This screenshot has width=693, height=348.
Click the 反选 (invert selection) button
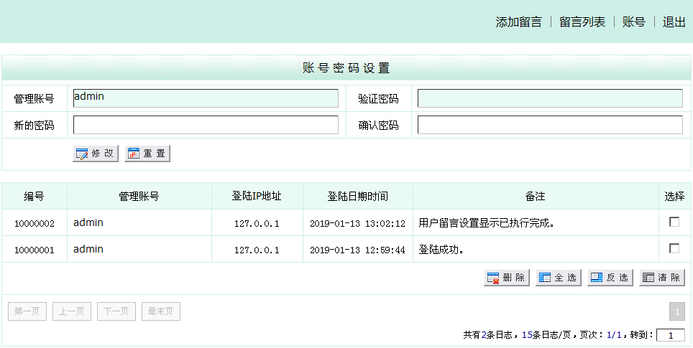tap(610, 278)
